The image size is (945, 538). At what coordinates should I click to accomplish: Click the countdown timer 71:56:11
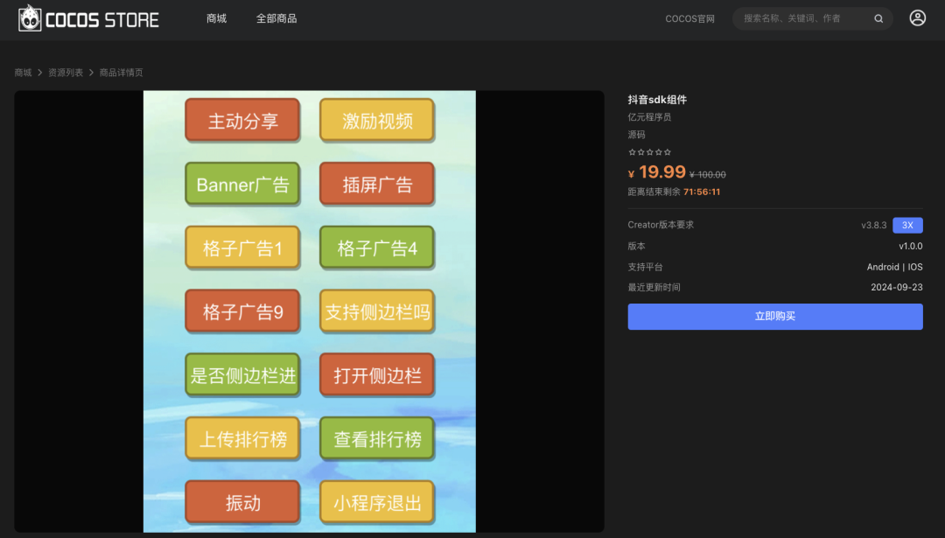tap(702, 192)
